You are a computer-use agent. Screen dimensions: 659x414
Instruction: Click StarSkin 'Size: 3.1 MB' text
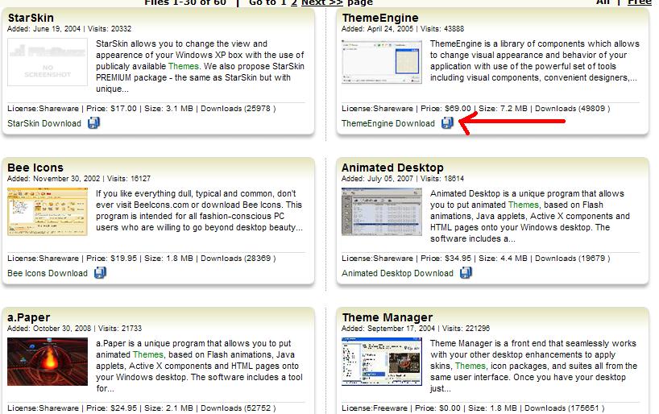click(168, 109)
